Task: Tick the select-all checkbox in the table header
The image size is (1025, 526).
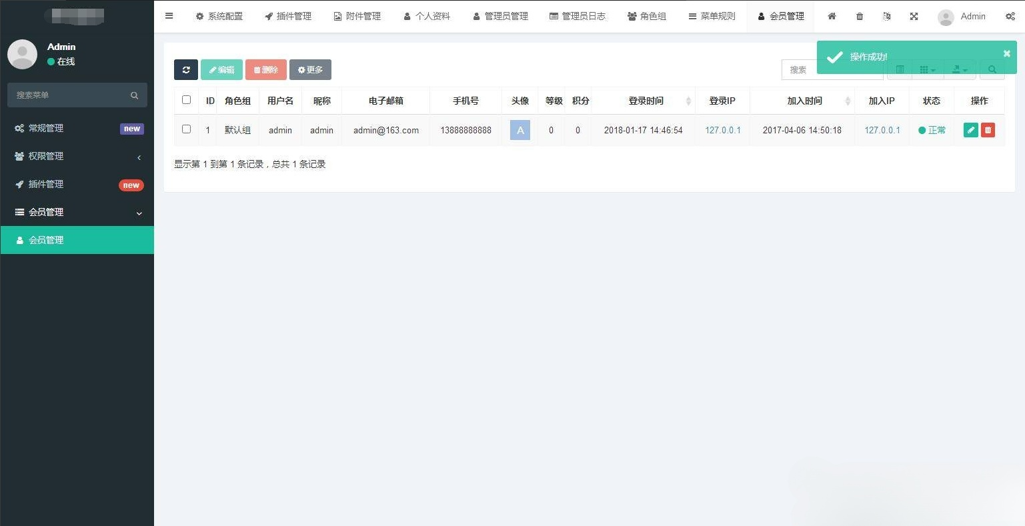Action: (x=186, y=100)
